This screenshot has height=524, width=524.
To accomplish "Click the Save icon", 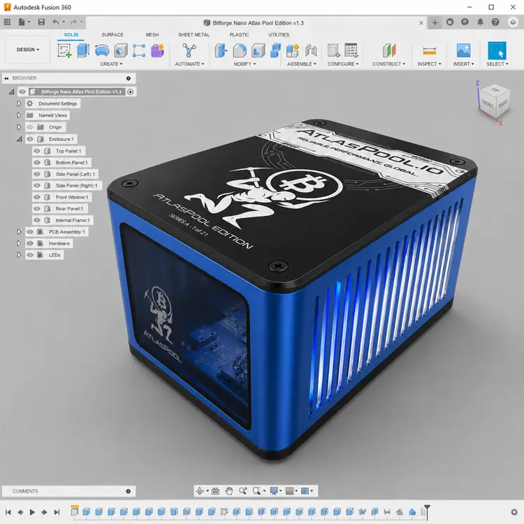I will click(41, 22).
